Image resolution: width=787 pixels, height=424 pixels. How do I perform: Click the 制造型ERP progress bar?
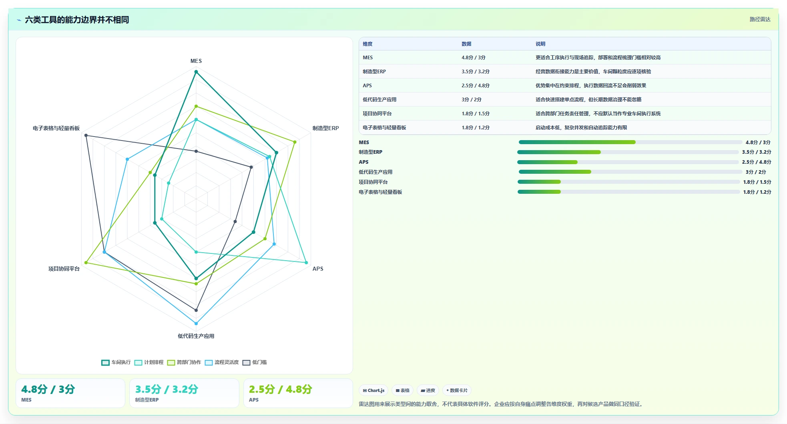(628, 152)
